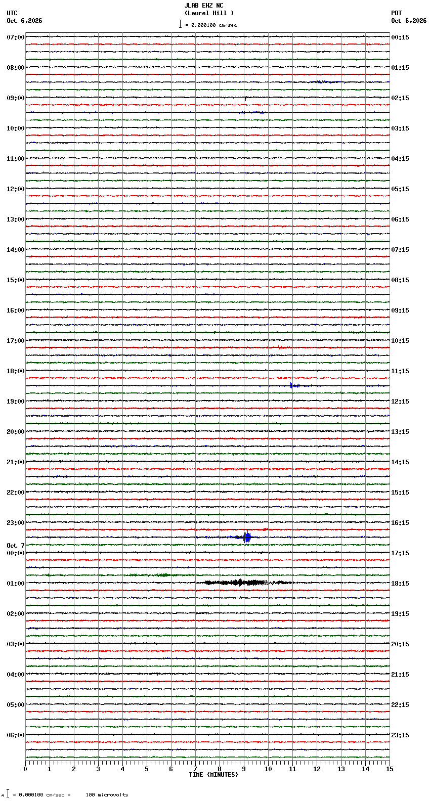The height and width of the screenshot is (801, 430).
Task: Click the station code 'JLAB EHZ NC' header
Action: [203, 6]
